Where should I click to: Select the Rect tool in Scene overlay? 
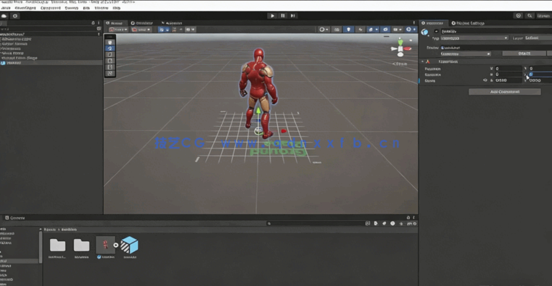point(110,67)
